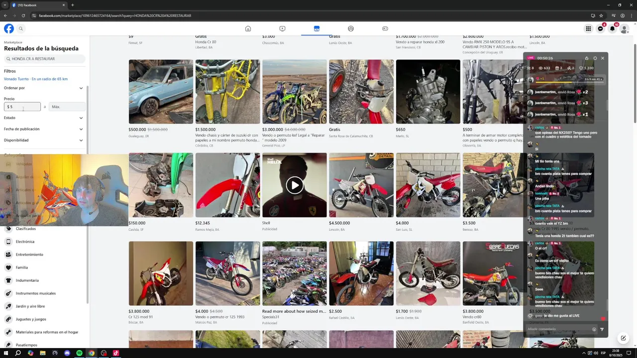Open the Chrome tab search dropdown
This screenshot has width=637, height=358.
pyautogui.click(x=4, y=5)
